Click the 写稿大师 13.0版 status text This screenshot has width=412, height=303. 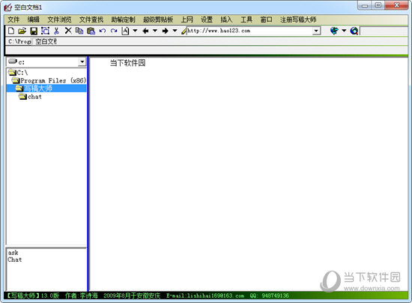coord(32,295)
